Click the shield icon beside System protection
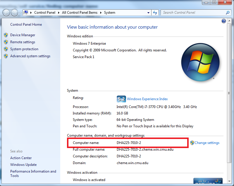Image resolution: width=234 pixels, height=186 pixels. [x=6, y=49]
